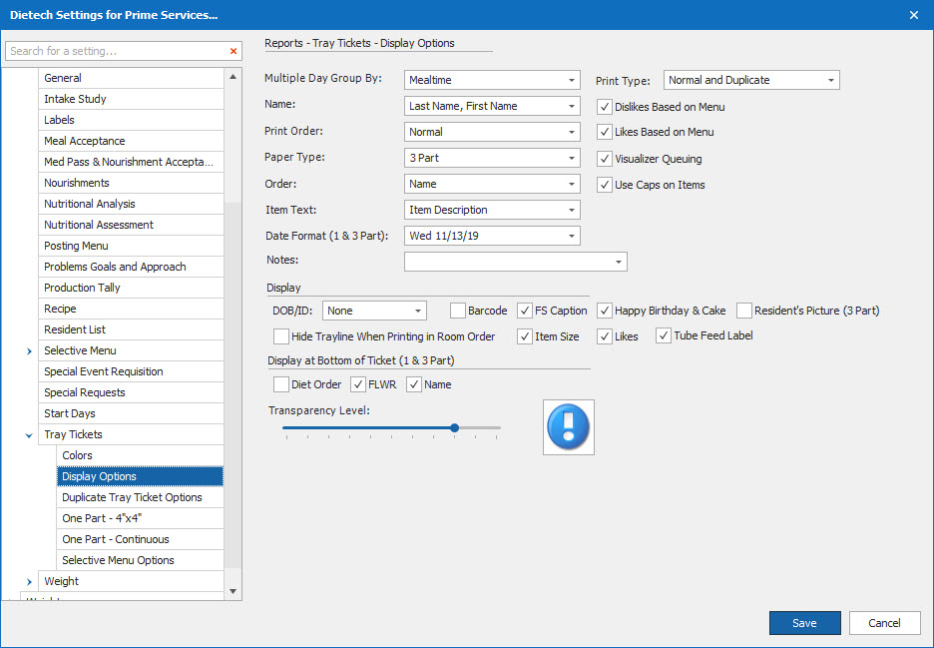Uncheck the FLWR checkbox
934x648 pixels.
(x=357, y=384)
